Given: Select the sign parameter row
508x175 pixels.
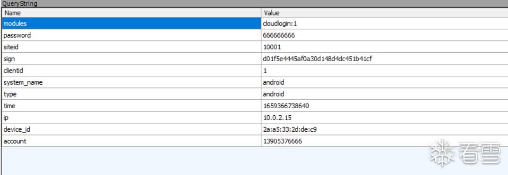Looking at the screenshot, I should pos(255,59).
